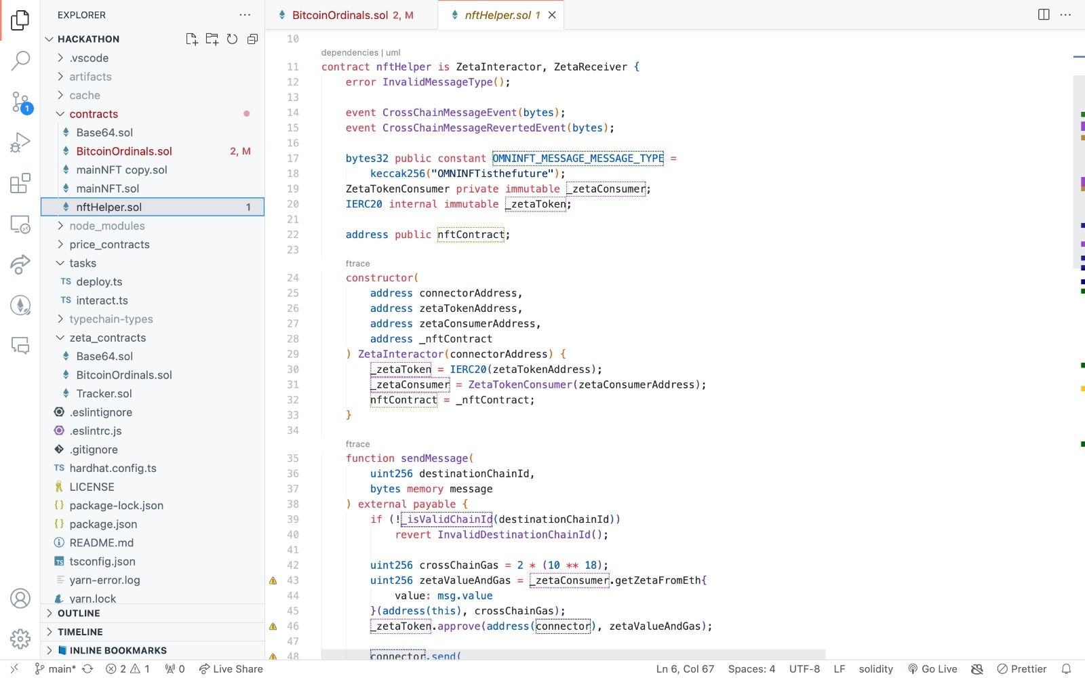Viewport: 1085px width, 678px height.
Task: Open Explorer views and more actions menu
Action: click(245, 15)
